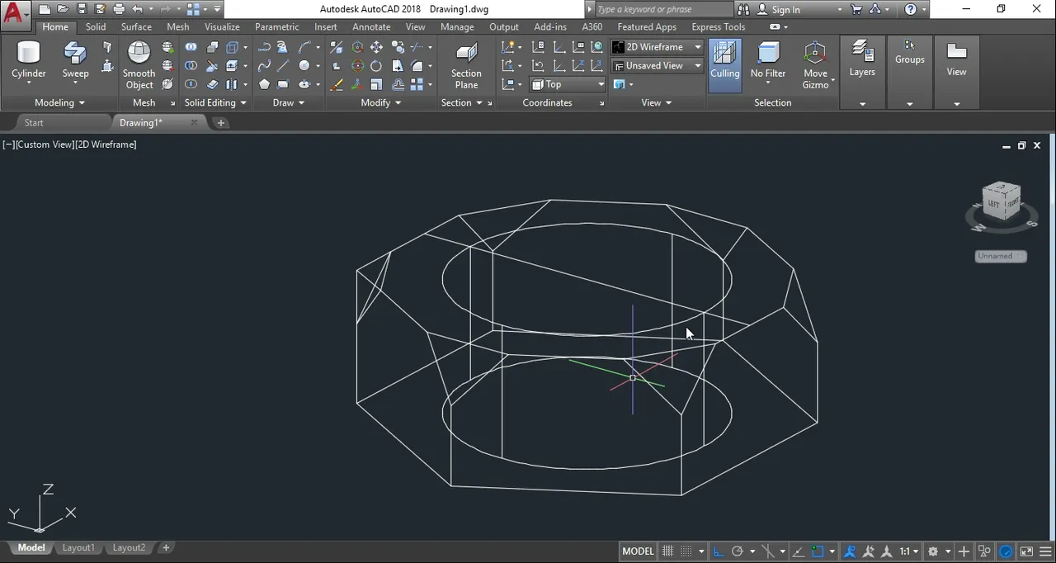Click the Smooth Object mesh tool
This screenshot has width=1056, height=563.
[139, 64]
